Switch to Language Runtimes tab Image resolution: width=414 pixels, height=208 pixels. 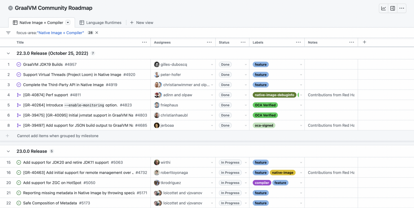coord(101,22)
